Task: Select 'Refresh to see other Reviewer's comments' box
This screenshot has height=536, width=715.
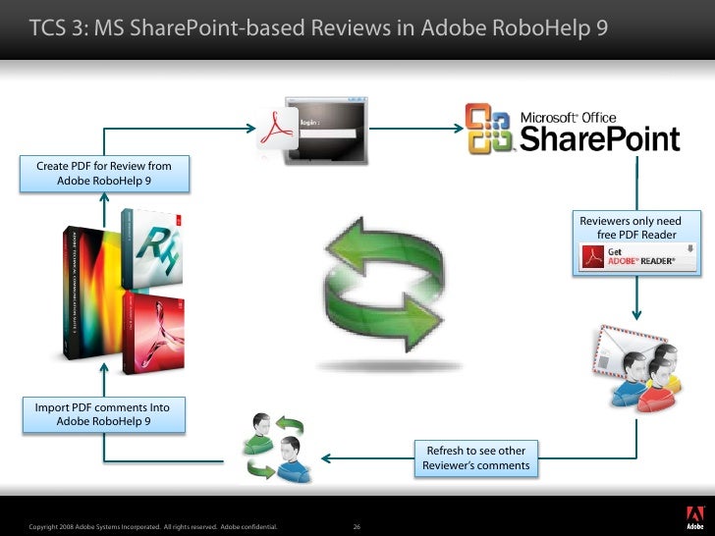Action: [476, 458]
